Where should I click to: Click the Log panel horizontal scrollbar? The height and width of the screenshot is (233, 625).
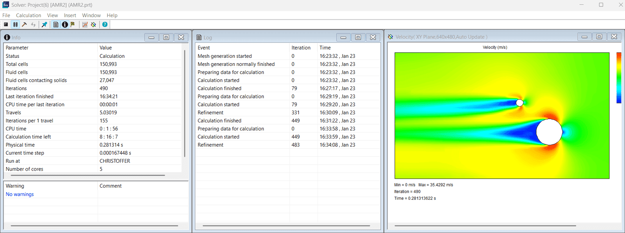tap(286, 226)
